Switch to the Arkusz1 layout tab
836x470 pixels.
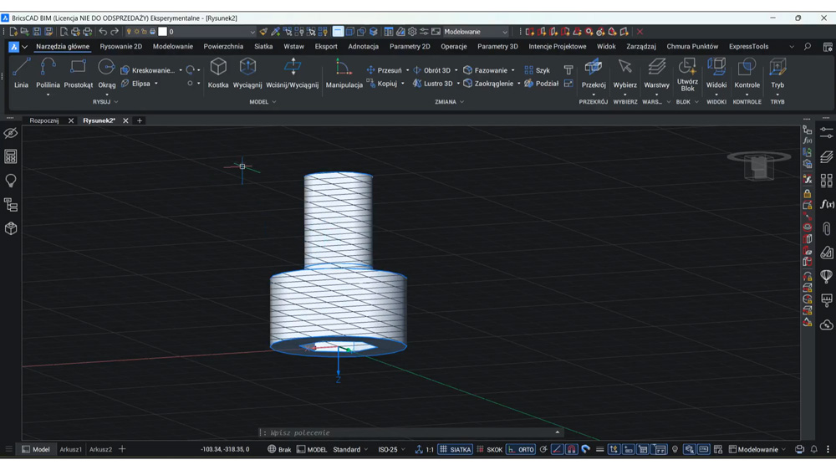(x=70, y=450)
